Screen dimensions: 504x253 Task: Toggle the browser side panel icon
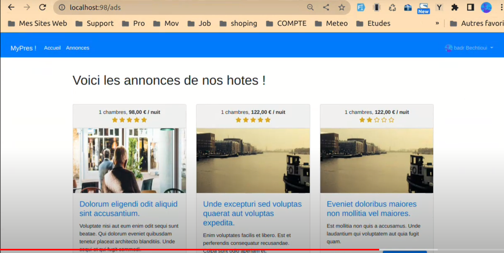tap(470, 7)
